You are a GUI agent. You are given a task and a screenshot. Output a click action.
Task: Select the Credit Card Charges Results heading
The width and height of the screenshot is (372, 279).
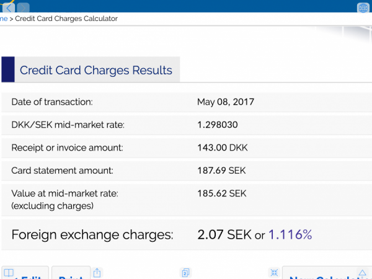click(x=95, y=69)
